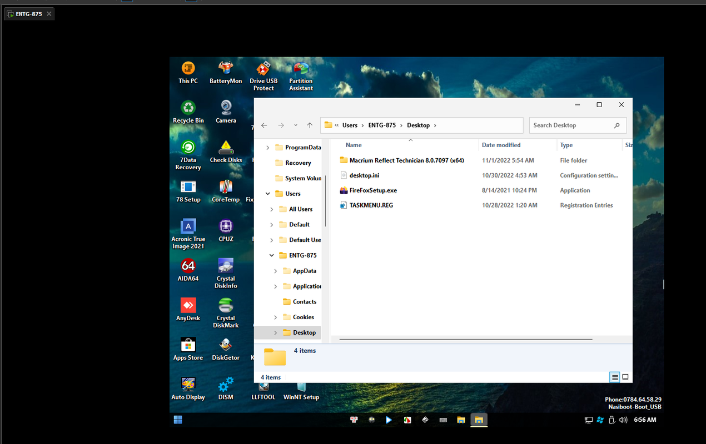Select the Recycle Bin desktop icon
706x444 pixels.
pyautogui.click(x=188, y=112)
